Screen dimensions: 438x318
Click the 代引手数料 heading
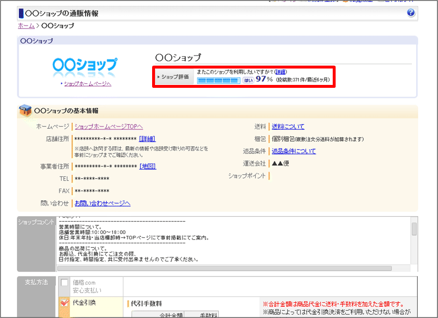pyautogui.click(x=146, y=304)
